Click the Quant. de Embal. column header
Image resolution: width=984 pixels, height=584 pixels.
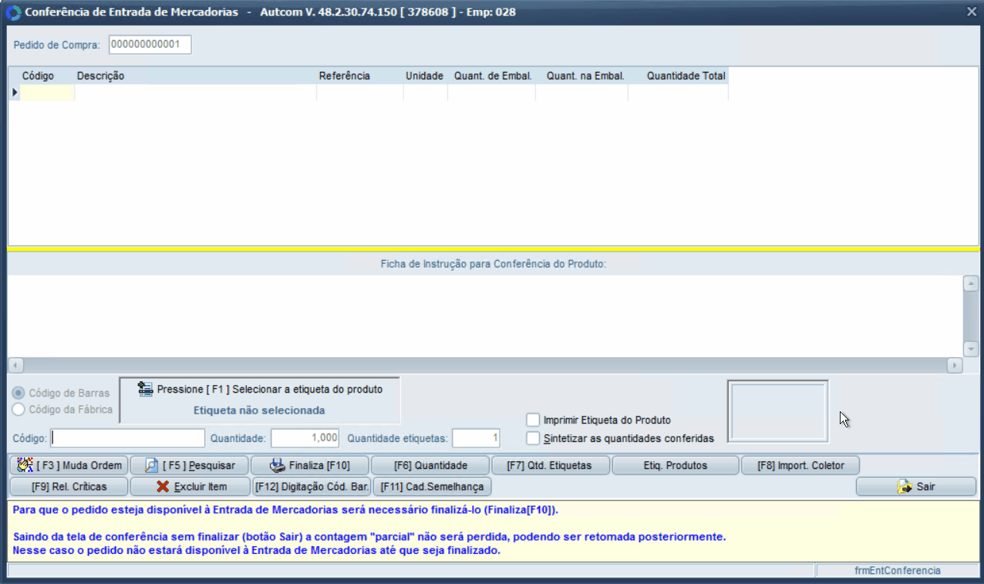(x=493, y=76)
